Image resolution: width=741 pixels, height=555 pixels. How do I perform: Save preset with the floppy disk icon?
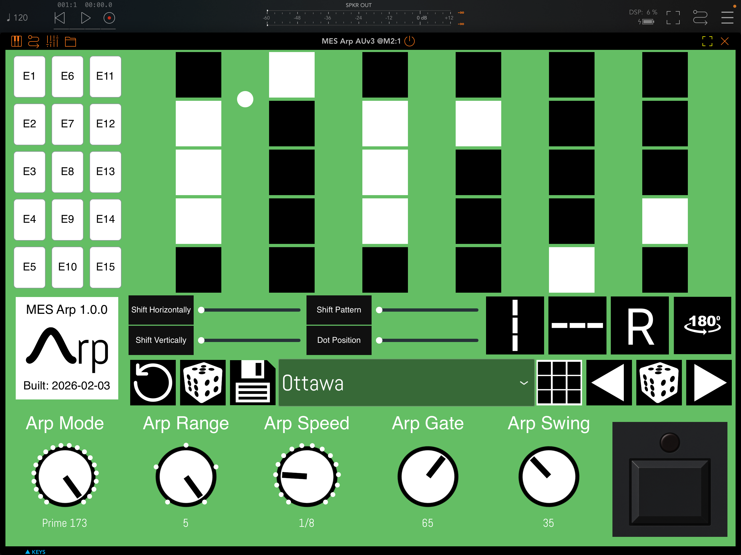point(253,383)
